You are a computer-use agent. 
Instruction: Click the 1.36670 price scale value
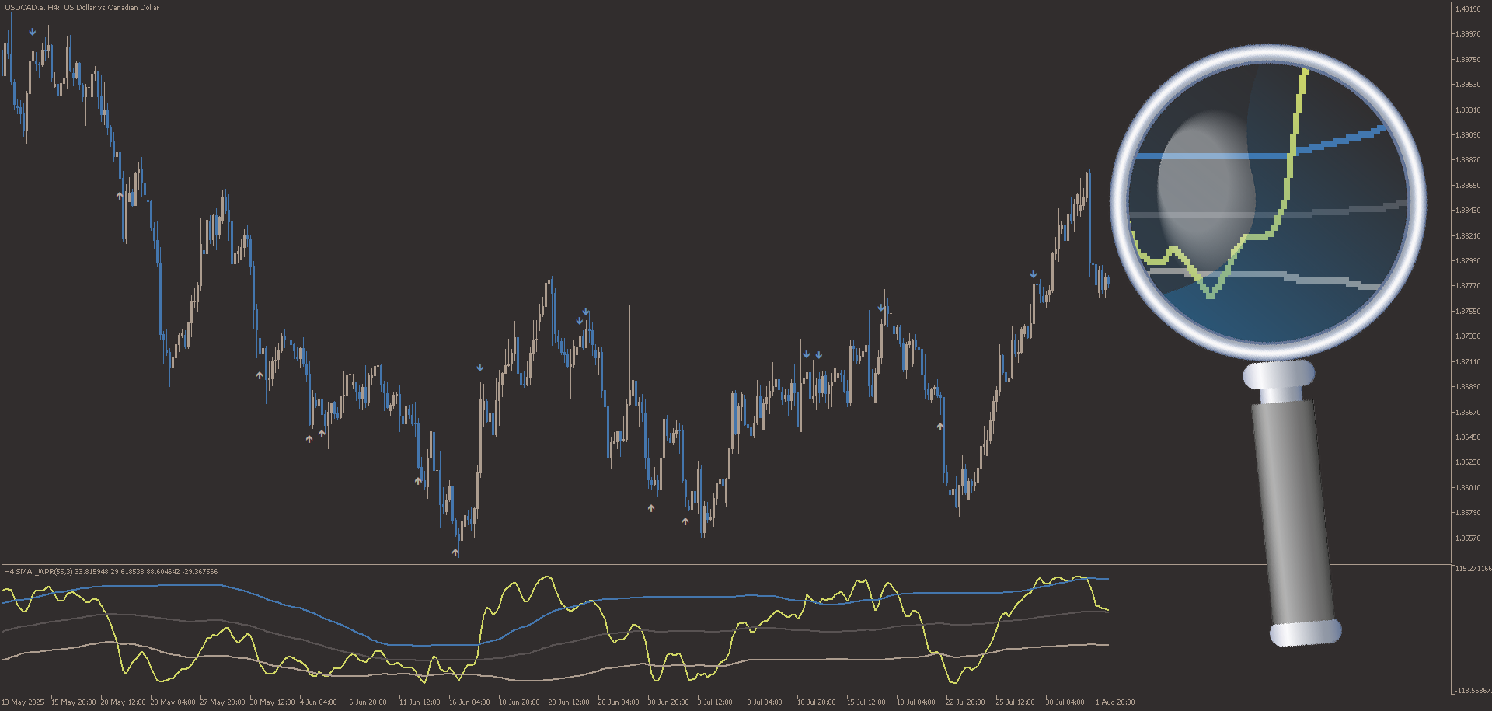pyautogui.click(x=1467, y=413)
